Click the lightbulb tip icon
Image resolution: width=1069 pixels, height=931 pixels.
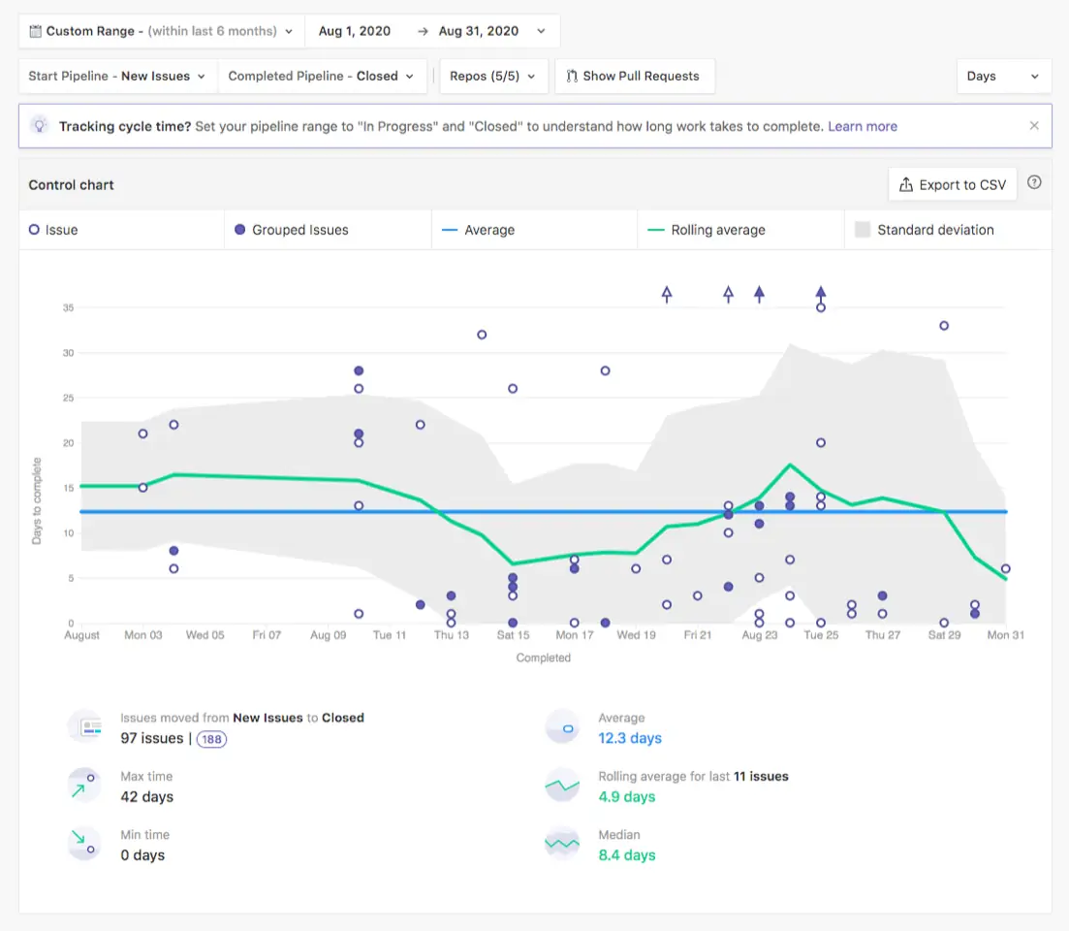point(40,126)
